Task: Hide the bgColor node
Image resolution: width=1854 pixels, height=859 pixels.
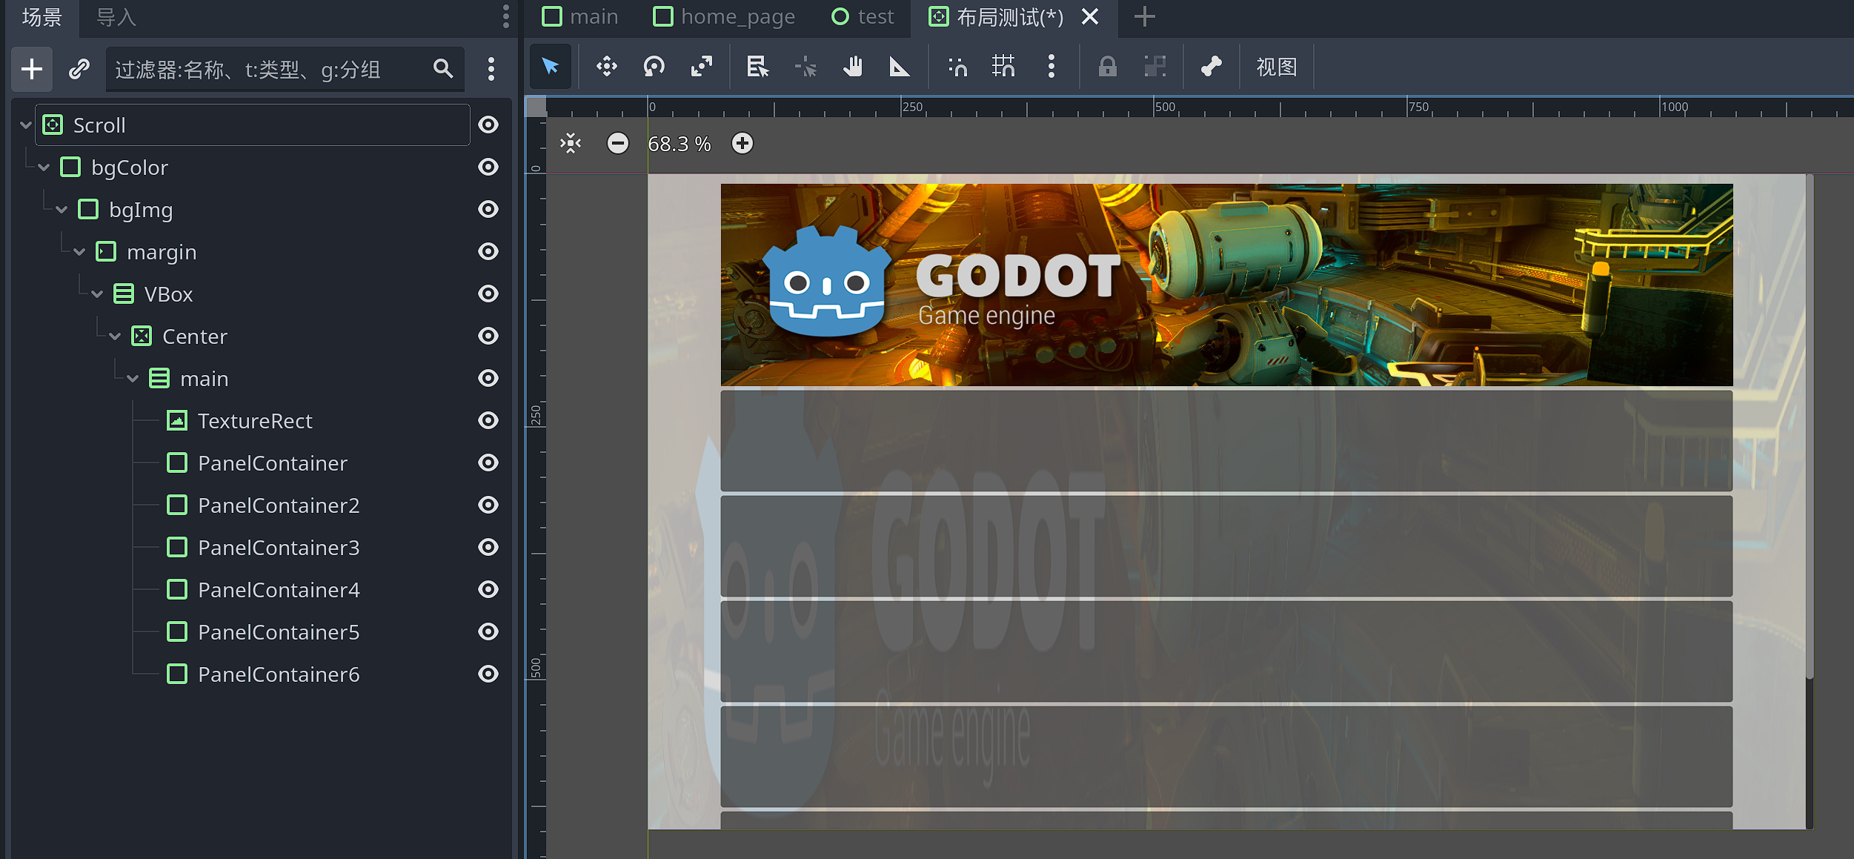Action: [488, 168]
